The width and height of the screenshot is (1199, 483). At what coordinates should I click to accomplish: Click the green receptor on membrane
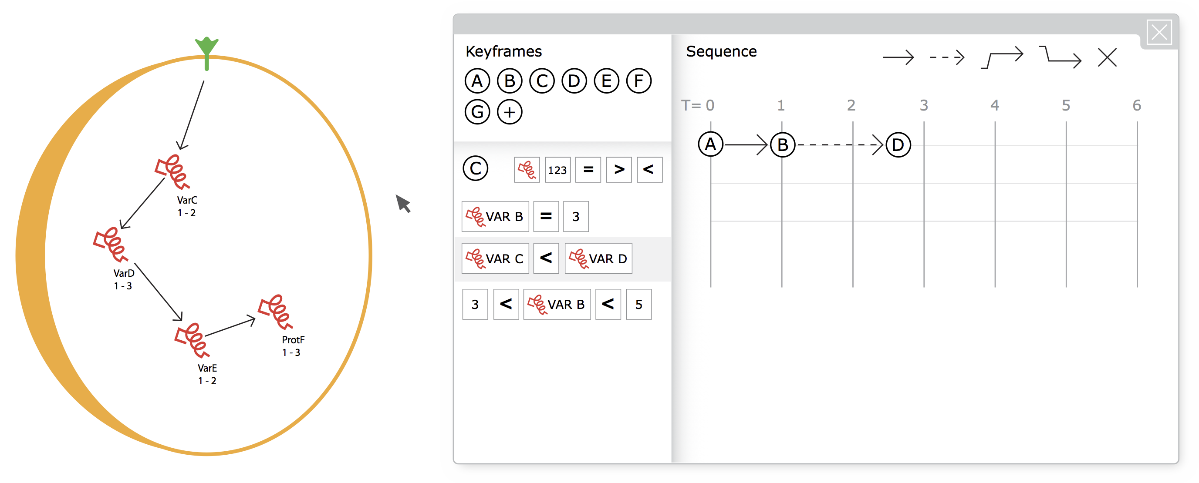coord(207,54)
